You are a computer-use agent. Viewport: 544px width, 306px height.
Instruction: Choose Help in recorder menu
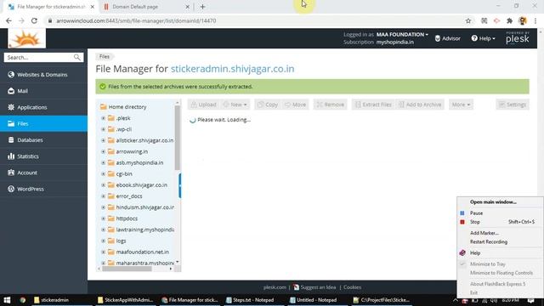pos(500,253)
